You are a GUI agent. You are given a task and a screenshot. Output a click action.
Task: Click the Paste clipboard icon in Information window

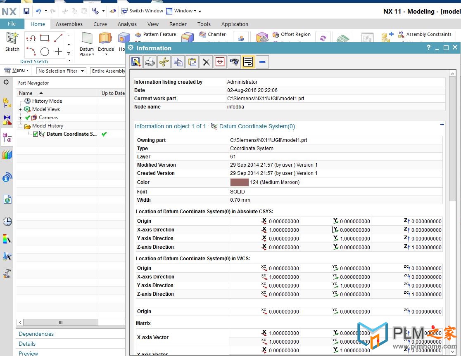click(192, 62)
